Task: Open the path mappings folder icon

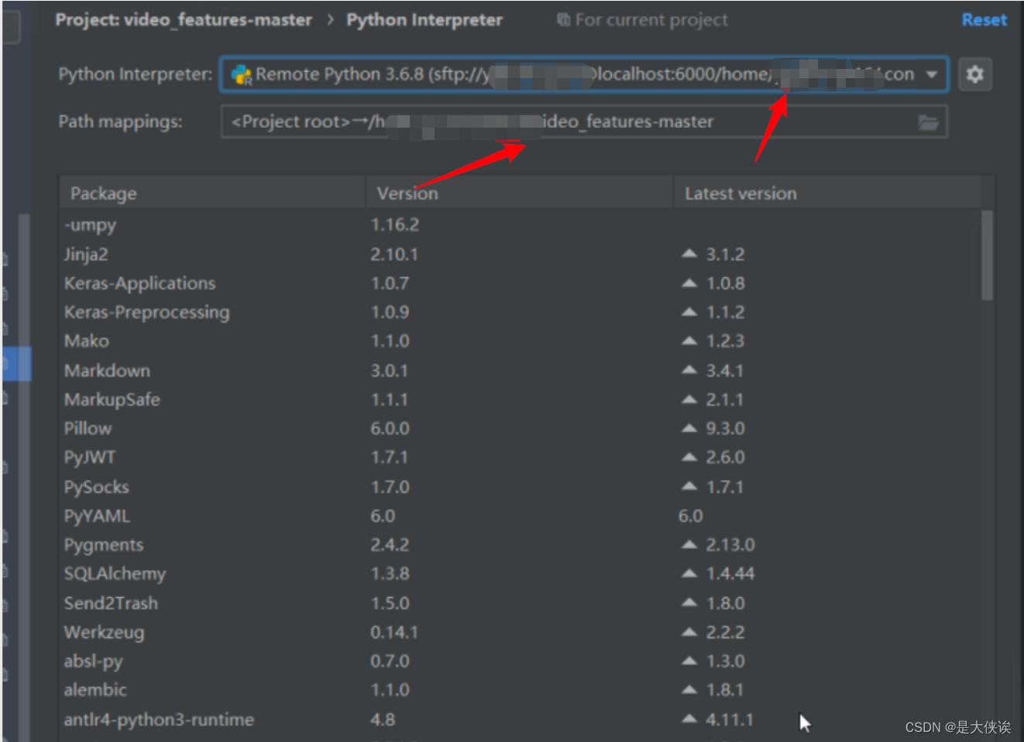Action: 928,122
